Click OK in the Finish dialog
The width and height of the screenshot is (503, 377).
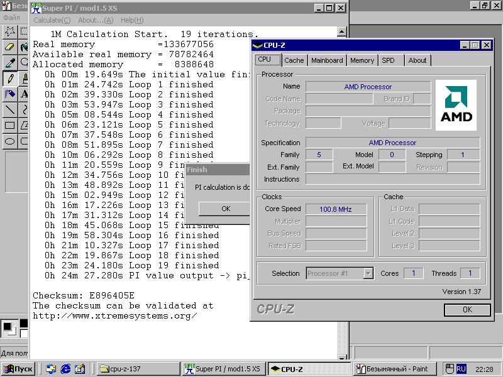[x=226, y=209]
